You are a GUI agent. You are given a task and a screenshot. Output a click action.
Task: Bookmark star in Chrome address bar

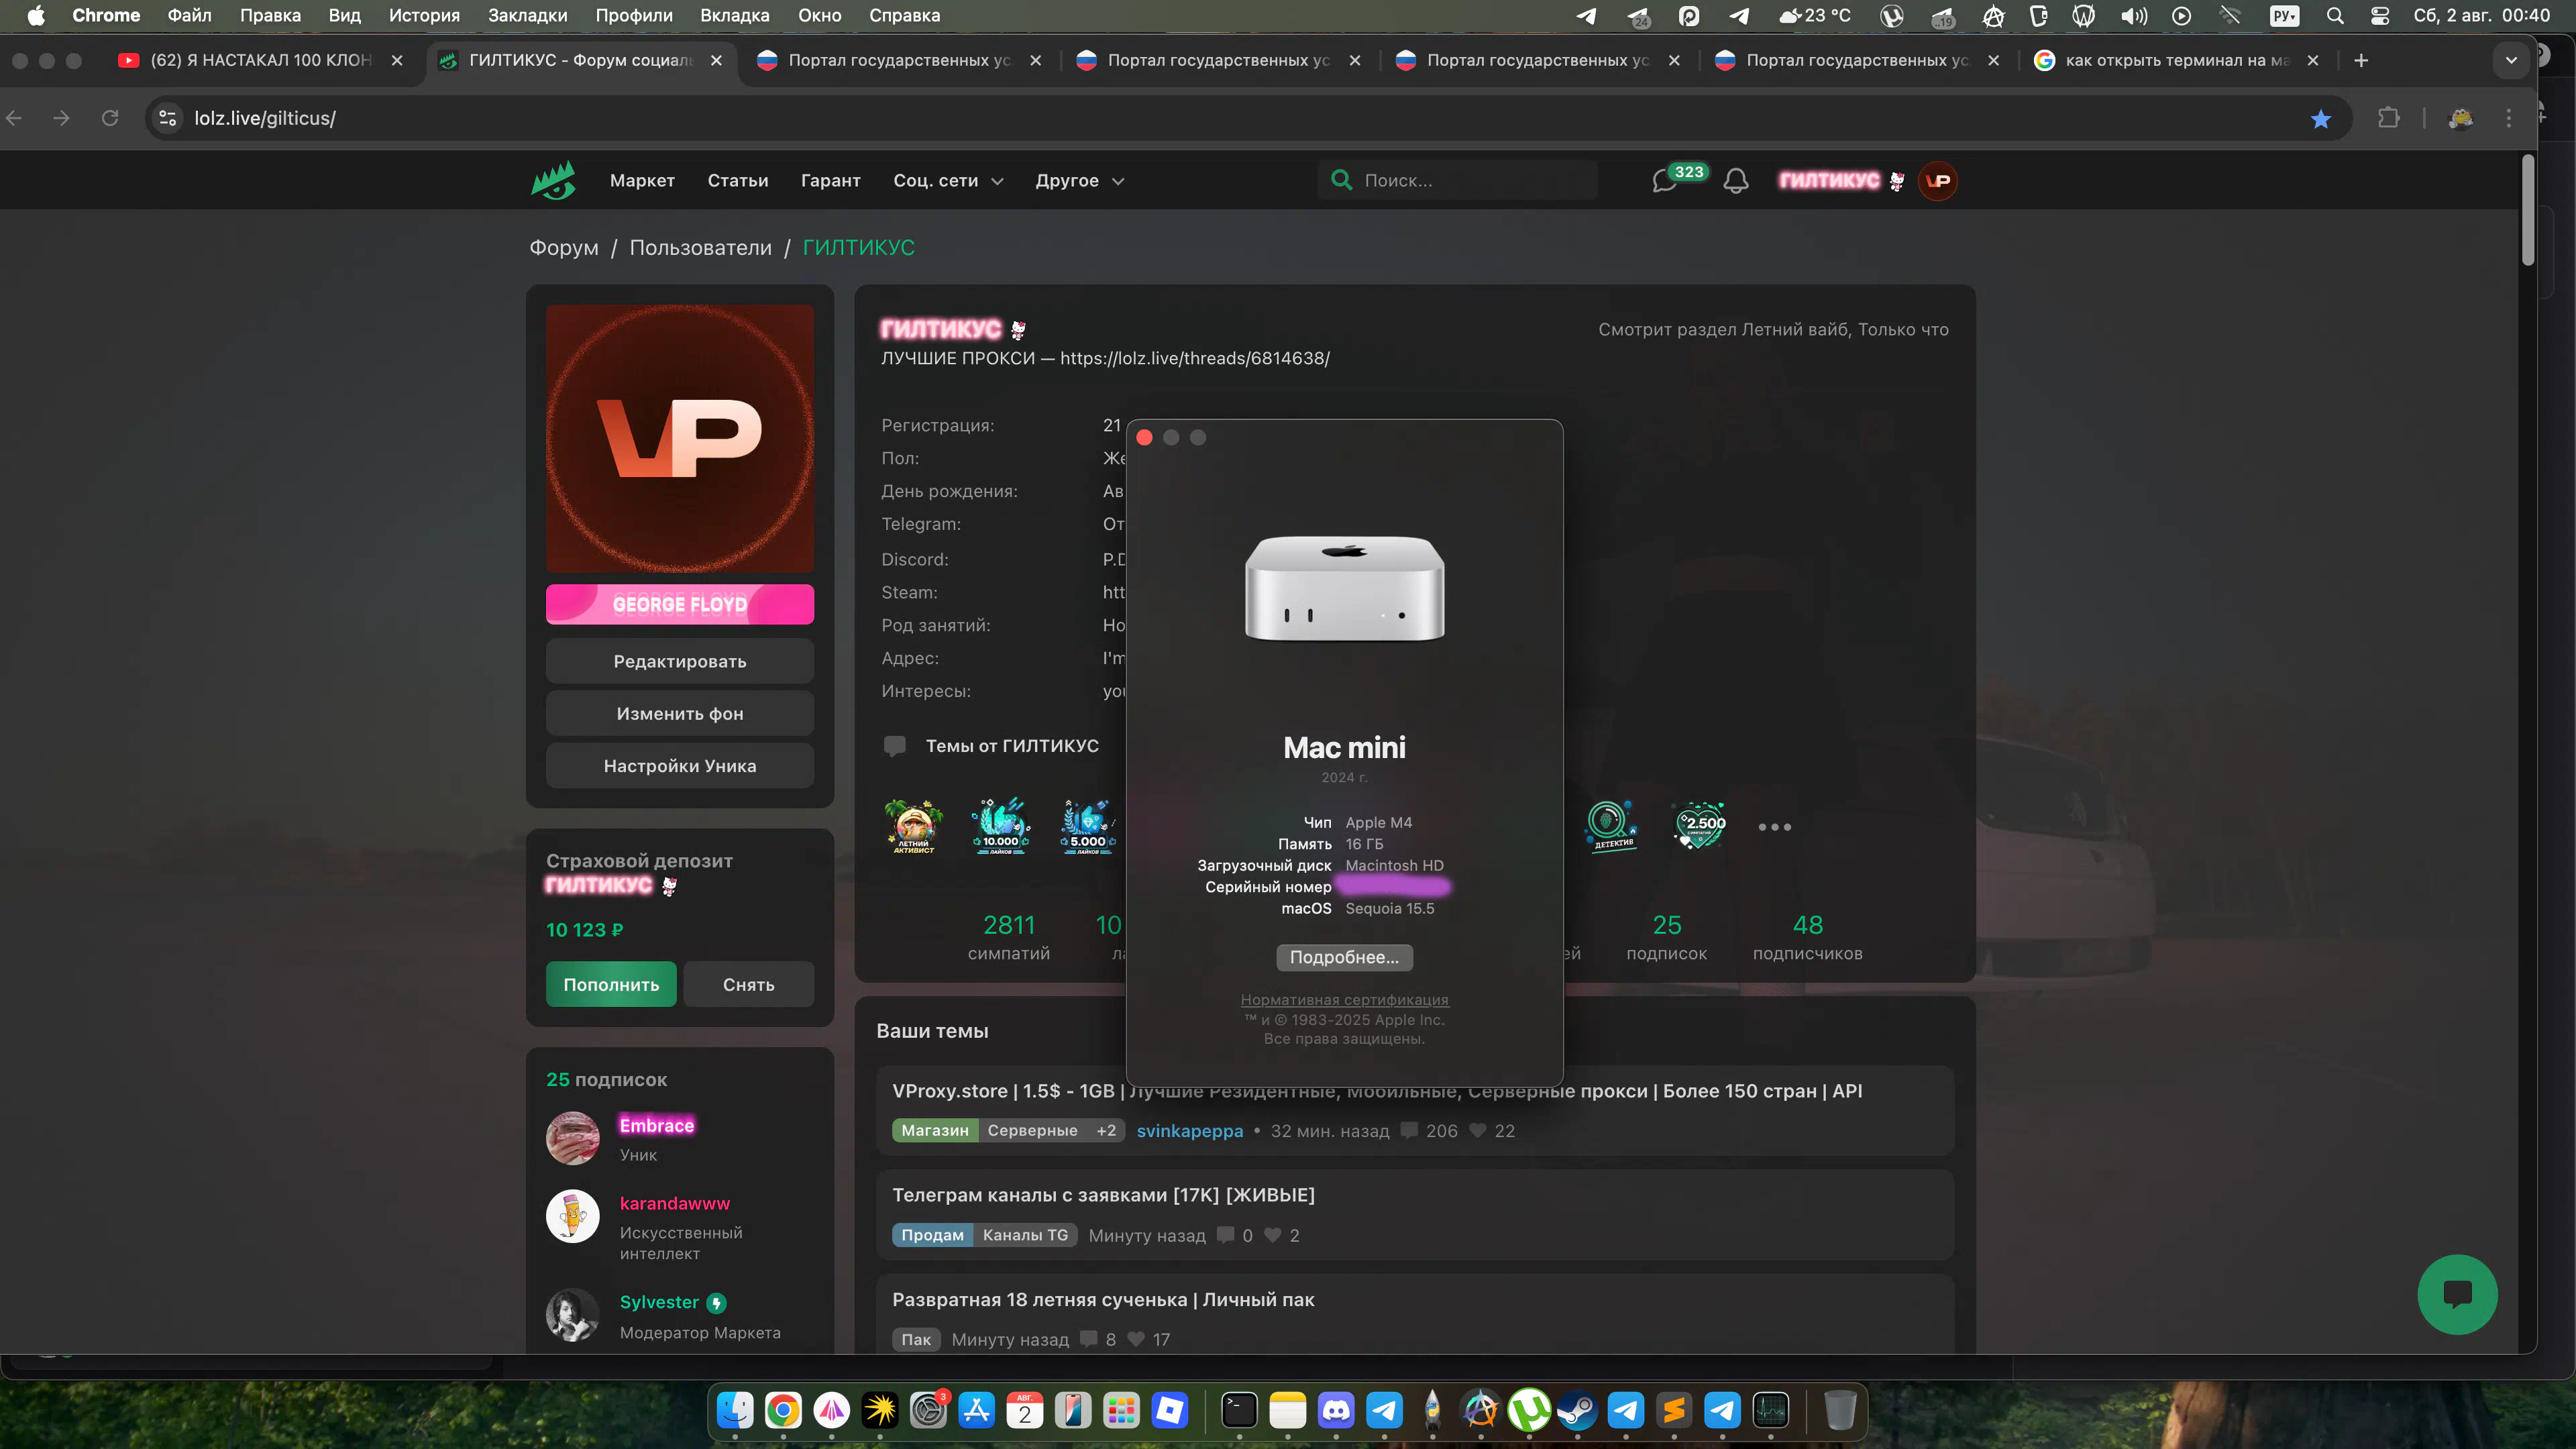(2321, 119)
